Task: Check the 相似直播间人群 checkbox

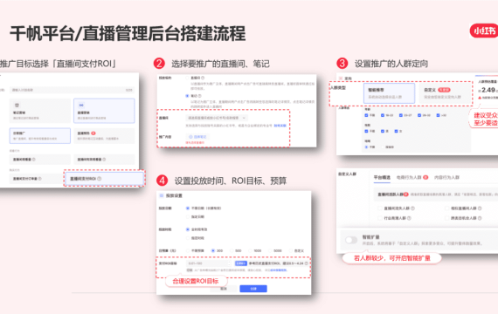Action: point(446,208)
